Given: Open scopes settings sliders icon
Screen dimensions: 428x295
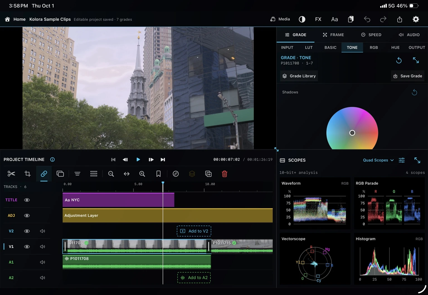Looking at the screenshot, I should pos(402,160).
